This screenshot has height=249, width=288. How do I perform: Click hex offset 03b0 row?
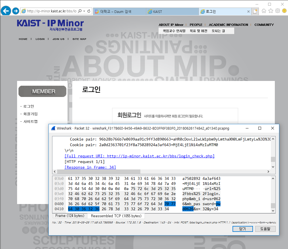pyautogui.click(x=59, y=178)
